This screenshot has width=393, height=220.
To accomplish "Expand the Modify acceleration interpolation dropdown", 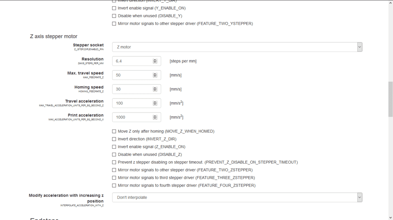I will pos(237,197).
